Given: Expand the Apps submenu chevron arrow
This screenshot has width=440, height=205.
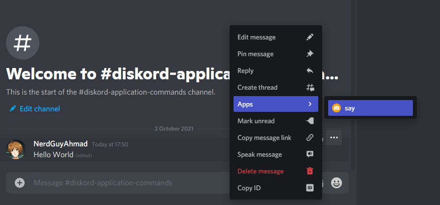Looking at the screenshot, I should 310,104.
